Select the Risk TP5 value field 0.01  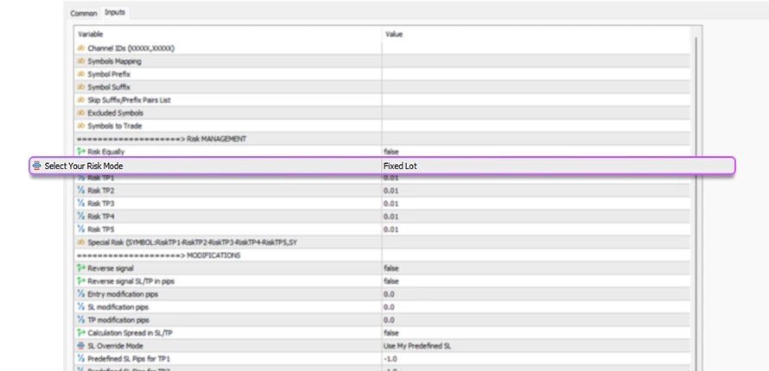click(x=391, y=230)
